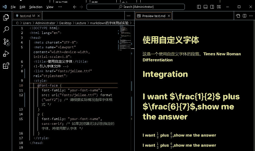Click the markdown的字体测试实验 breadcrumb folder
Image resolution: width=255 pixels, height=151 pixels.
click(109, 23)
